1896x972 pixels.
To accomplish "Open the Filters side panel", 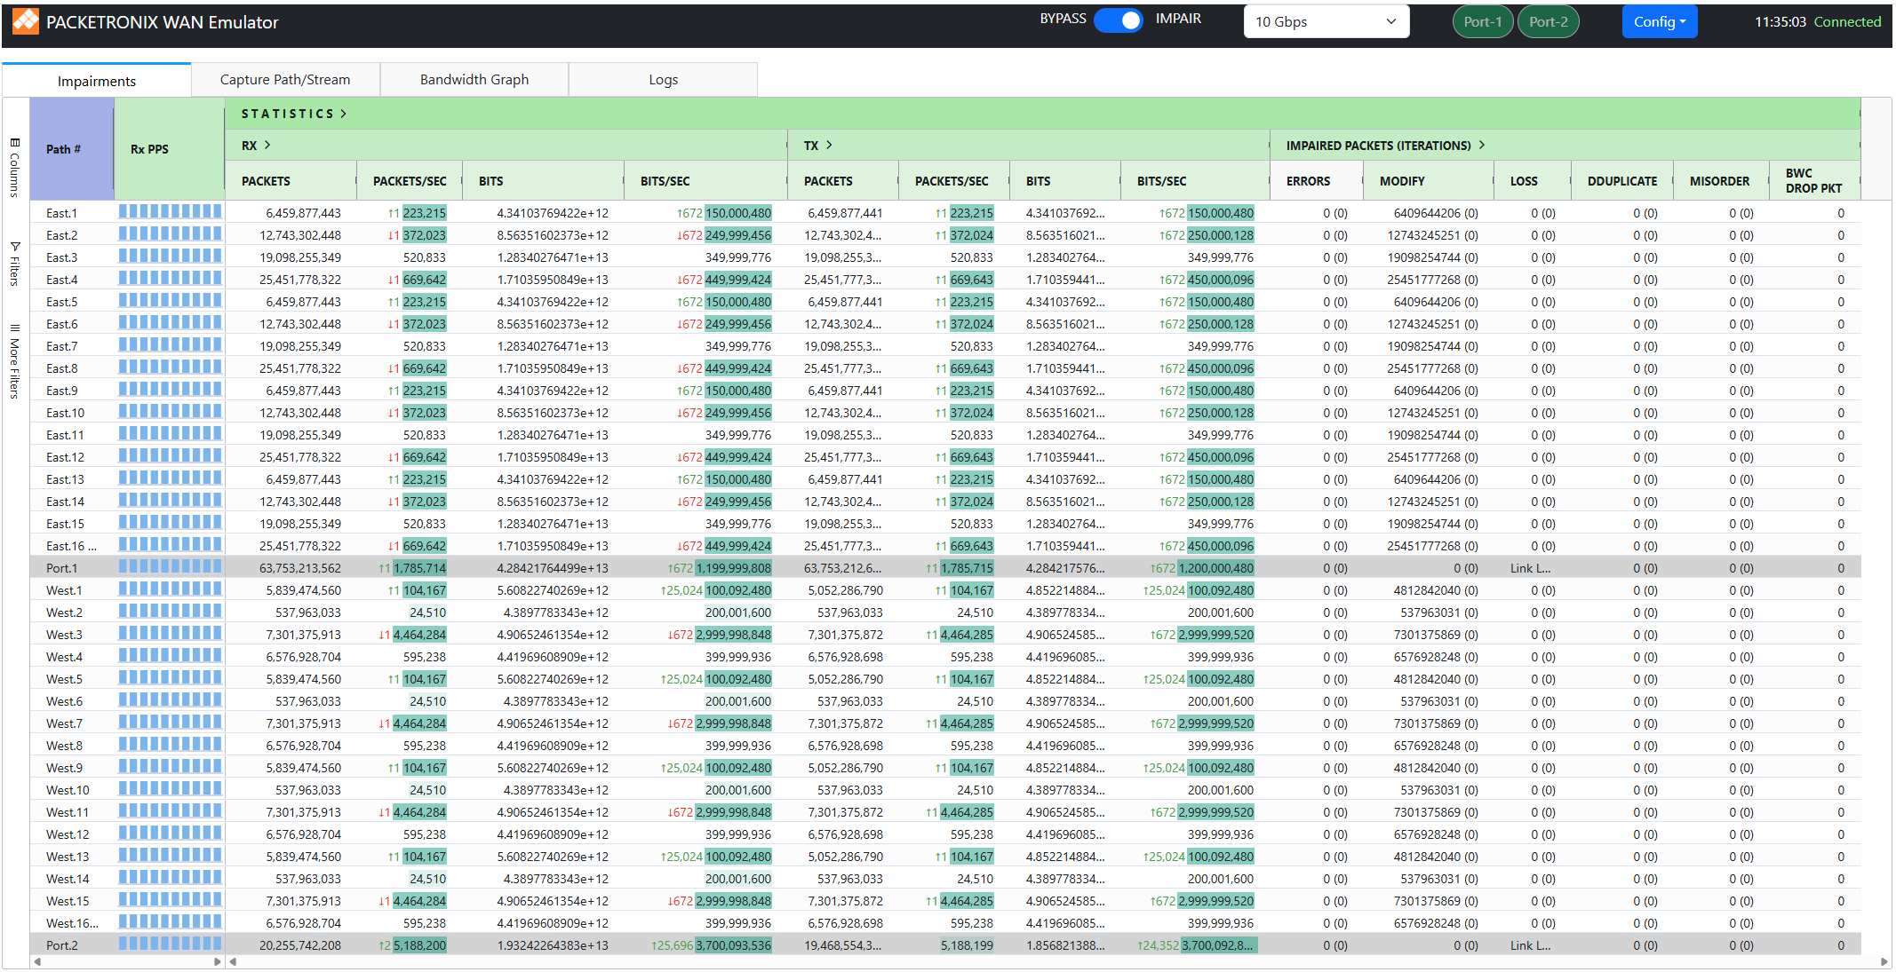I will [x=15, y=263].
